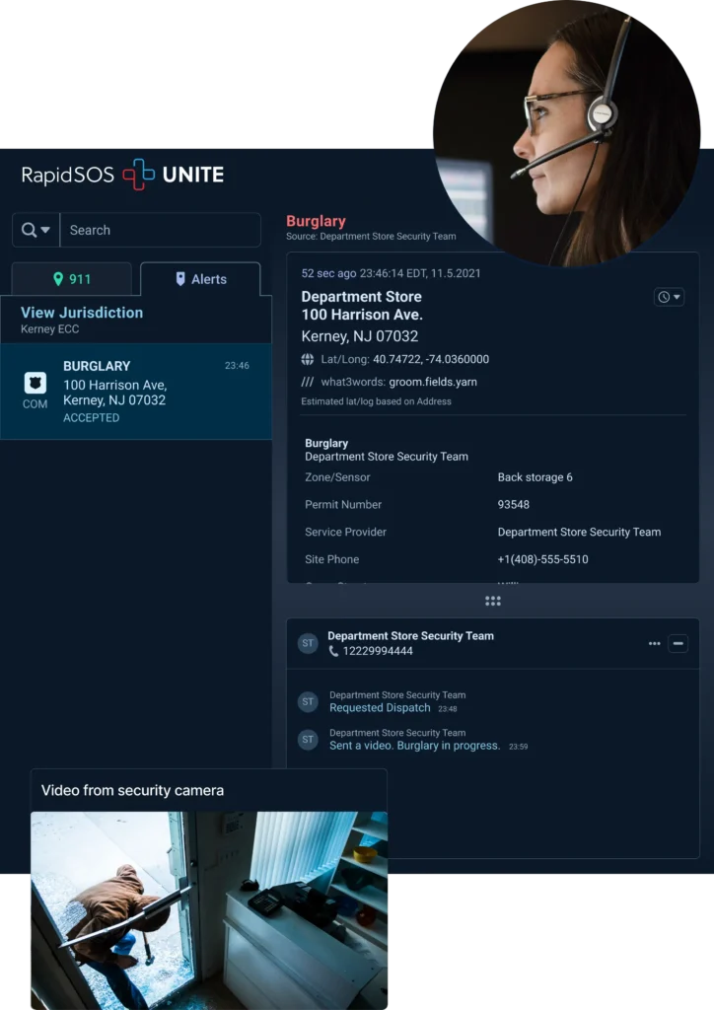Open the search filter dropdown
The image size is (714, 1010).
coord(36,230)
